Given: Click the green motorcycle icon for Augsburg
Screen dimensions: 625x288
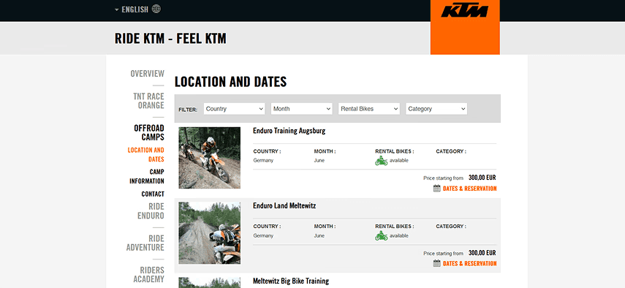Looking at the screenshot, I should (381, 161).
